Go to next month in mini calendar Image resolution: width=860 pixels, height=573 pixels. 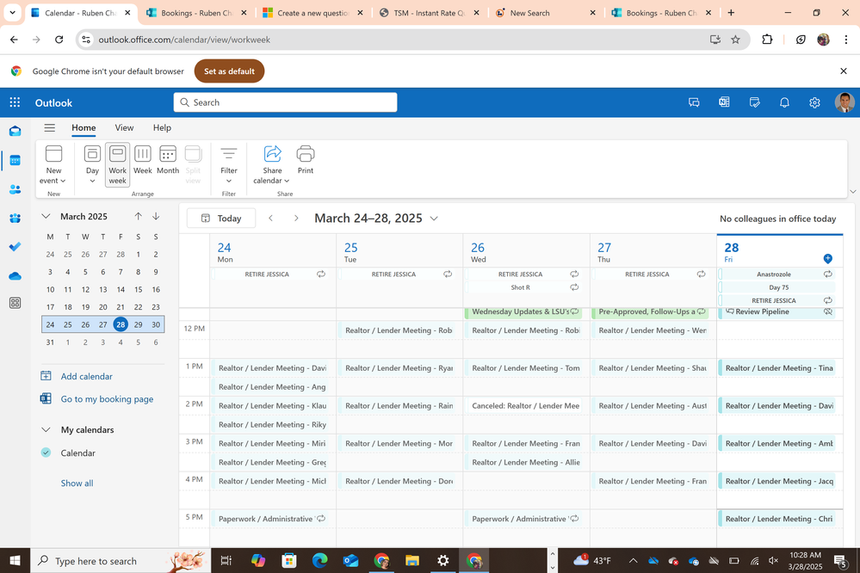coord(156,216)
